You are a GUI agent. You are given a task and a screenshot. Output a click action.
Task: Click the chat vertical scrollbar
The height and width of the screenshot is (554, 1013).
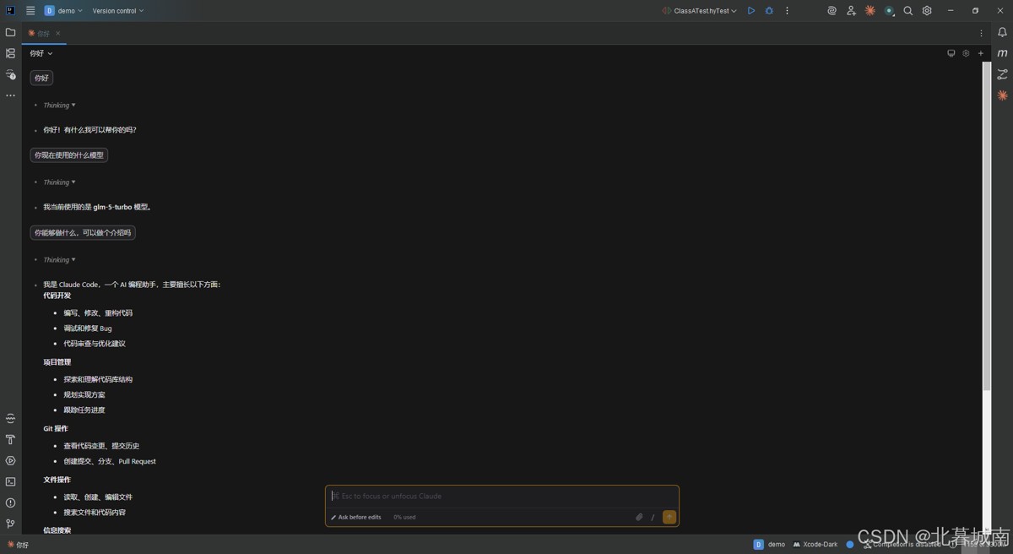(987, 225)
